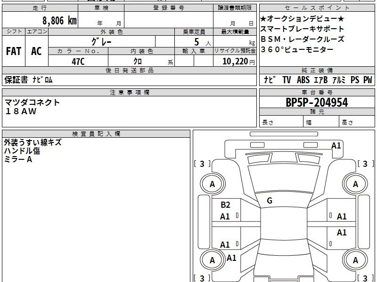Image resolution: width=377 pixels, height=282 pixels.
Task: Click the PW equipment label
Action: point(368,80)
